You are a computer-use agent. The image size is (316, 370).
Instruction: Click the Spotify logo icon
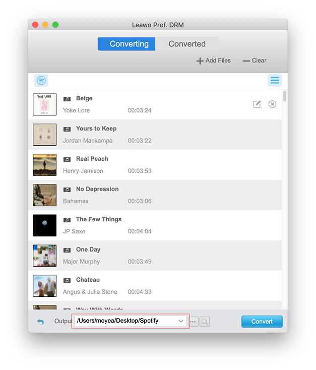[x=41, y=81]
